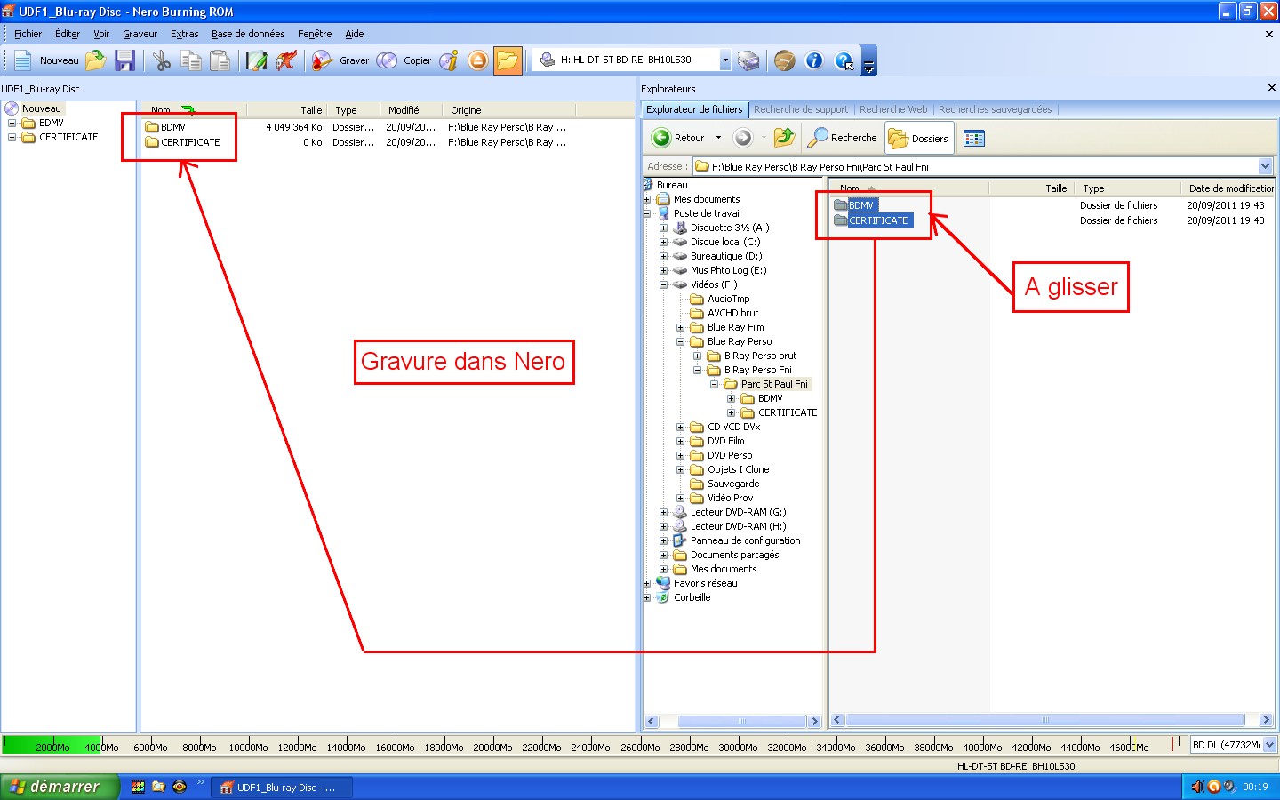The width and height of the screenshot is (1280, 800).
Task: Eject the disc using the orange eject icon
Action: click(478, 60)
